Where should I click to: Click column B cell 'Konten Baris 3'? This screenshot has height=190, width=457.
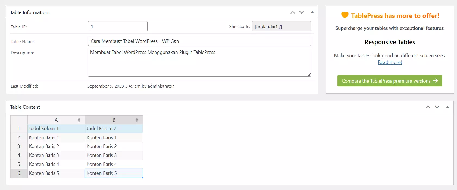point(114,155)
